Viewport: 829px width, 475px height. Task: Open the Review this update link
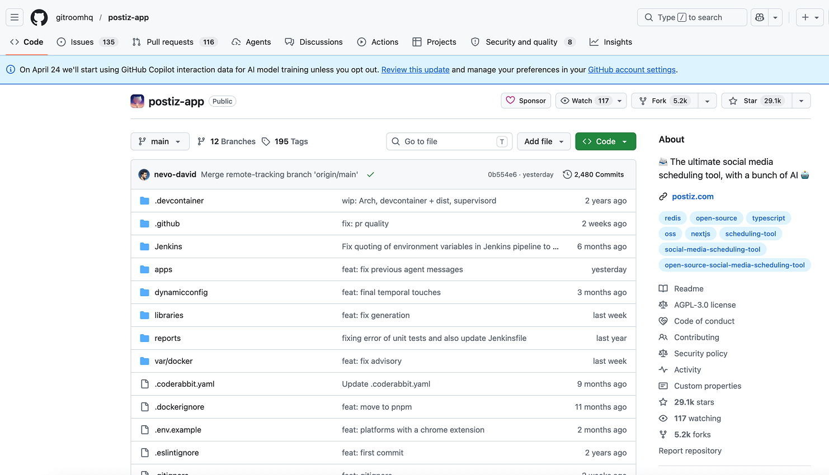pyautogui.click(x=414, y=69)
